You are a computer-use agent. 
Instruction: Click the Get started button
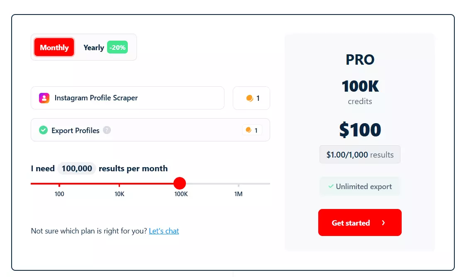point(359,223)
